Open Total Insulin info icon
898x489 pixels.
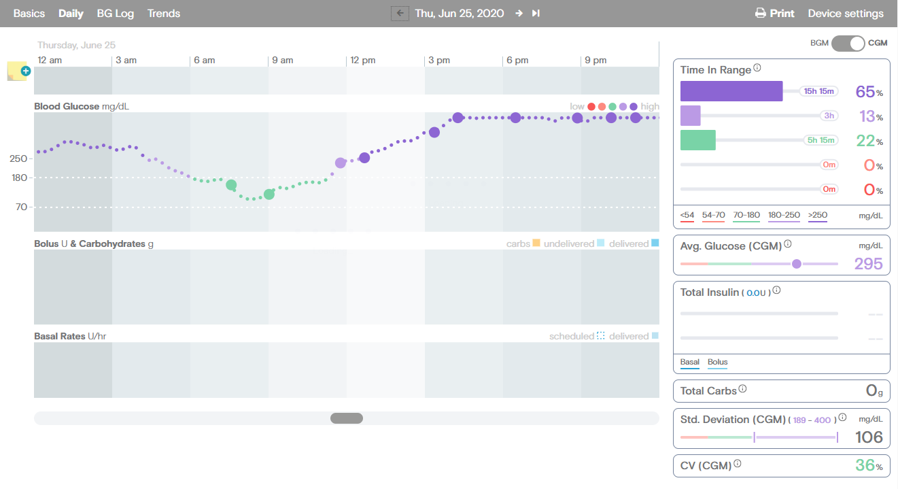click(776, 290)
